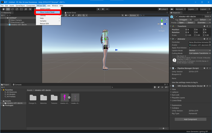Click the scene orientation gizmo
Viewport: 212px width, 133px height.
click(x=162, y=24)
